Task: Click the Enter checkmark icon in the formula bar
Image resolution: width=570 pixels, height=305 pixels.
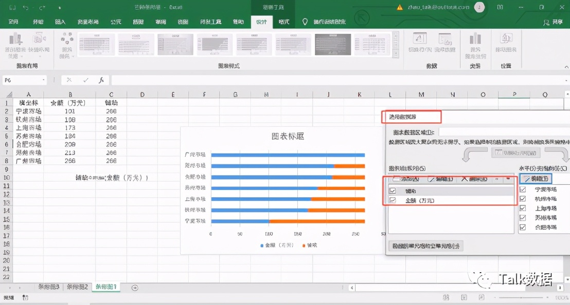Action: [x=86, y=80]
